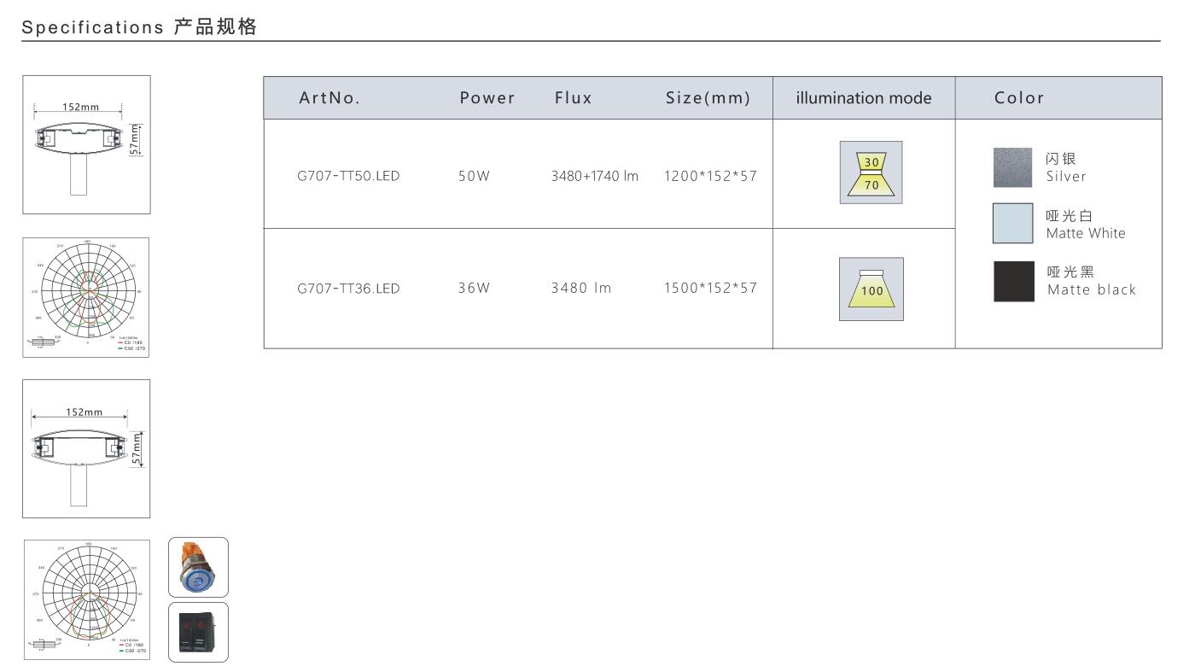
Task: Open the top cross-section dimension drawing
Action: [x=86, y=144]
